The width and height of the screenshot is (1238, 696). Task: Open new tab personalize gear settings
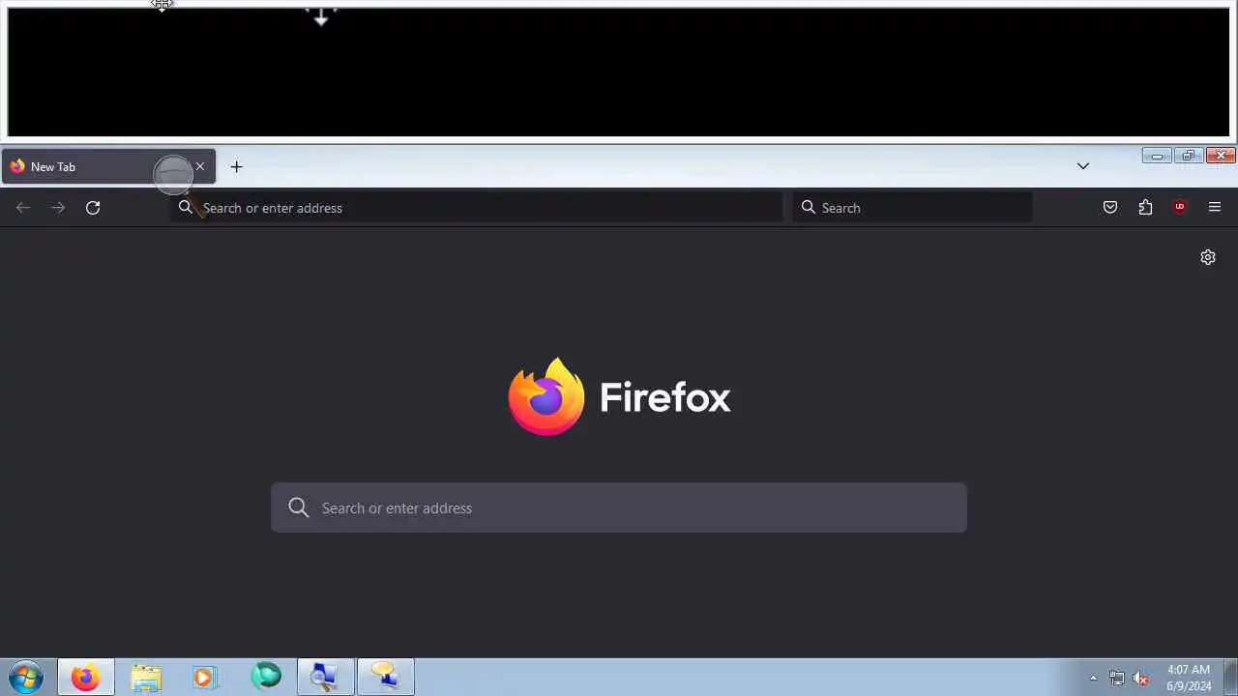[x=1208, y=257]
